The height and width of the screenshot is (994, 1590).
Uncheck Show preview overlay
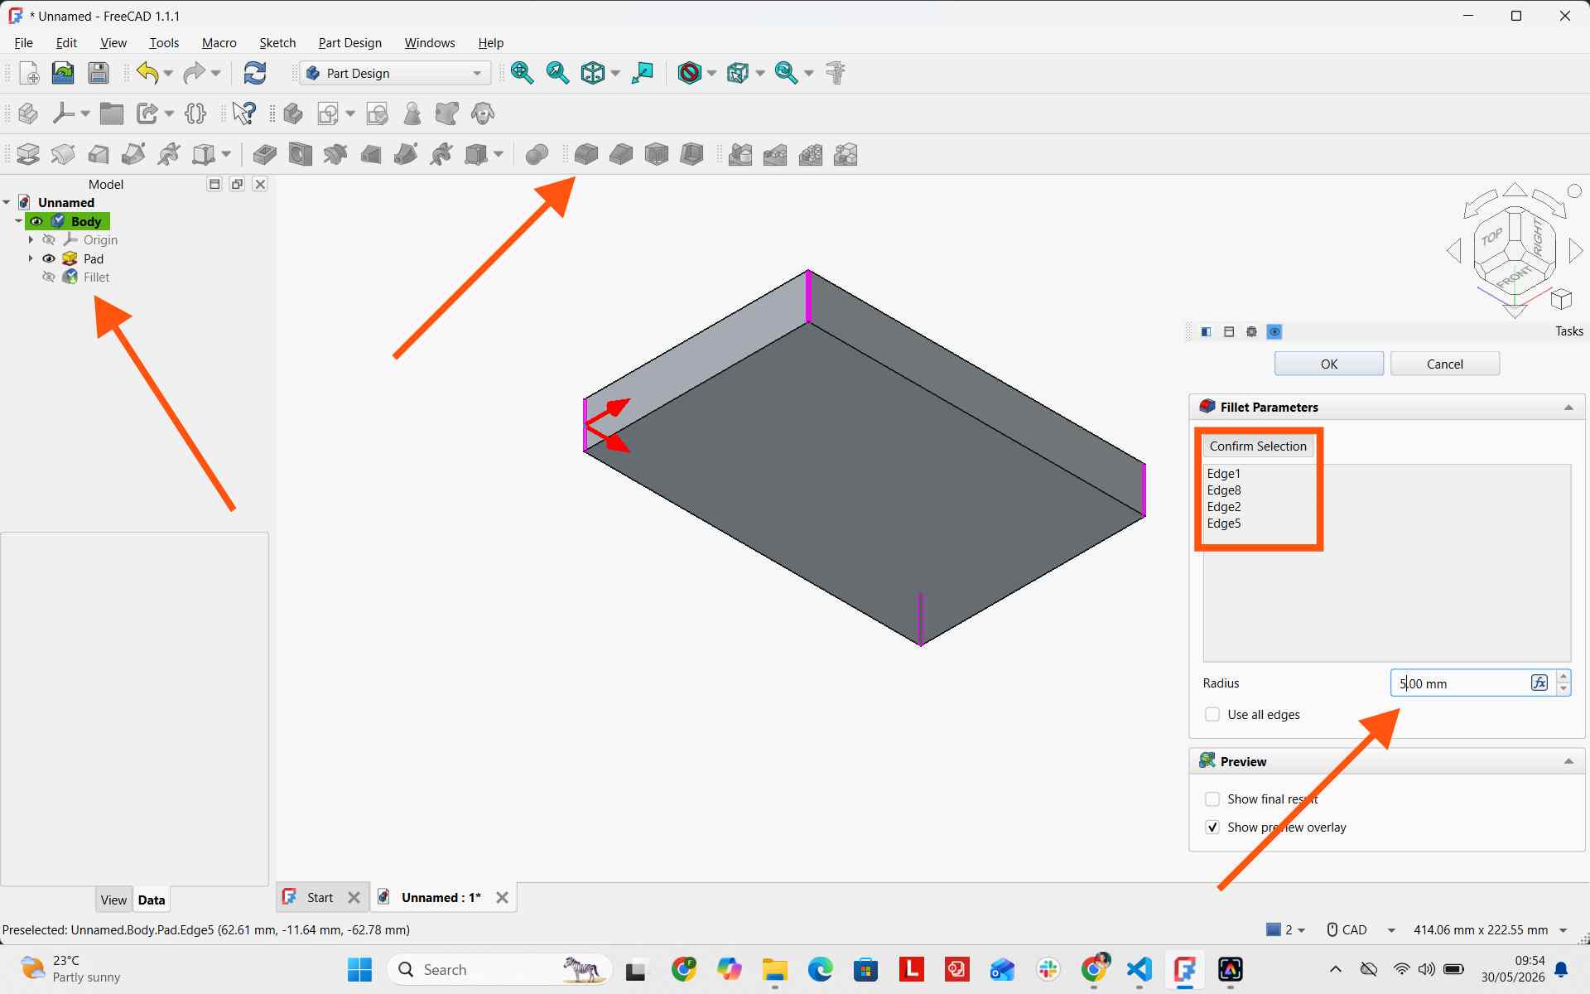1212,827
